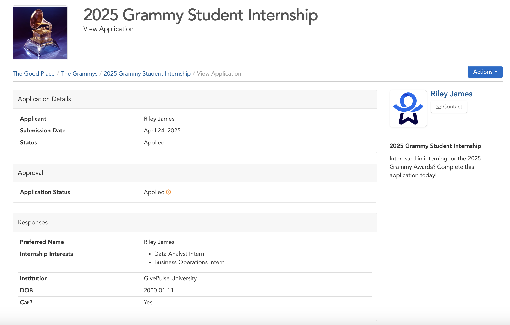Click View Application breadcrumb text
Image resolution: width=510 pixels, height=325 pixels.
(219, 74)
